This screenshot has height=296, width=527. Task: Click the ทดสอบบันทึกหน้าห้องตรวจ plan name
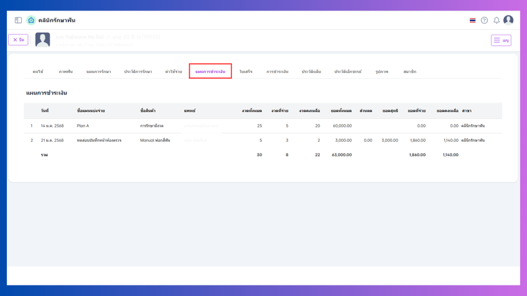click(99, 141)
